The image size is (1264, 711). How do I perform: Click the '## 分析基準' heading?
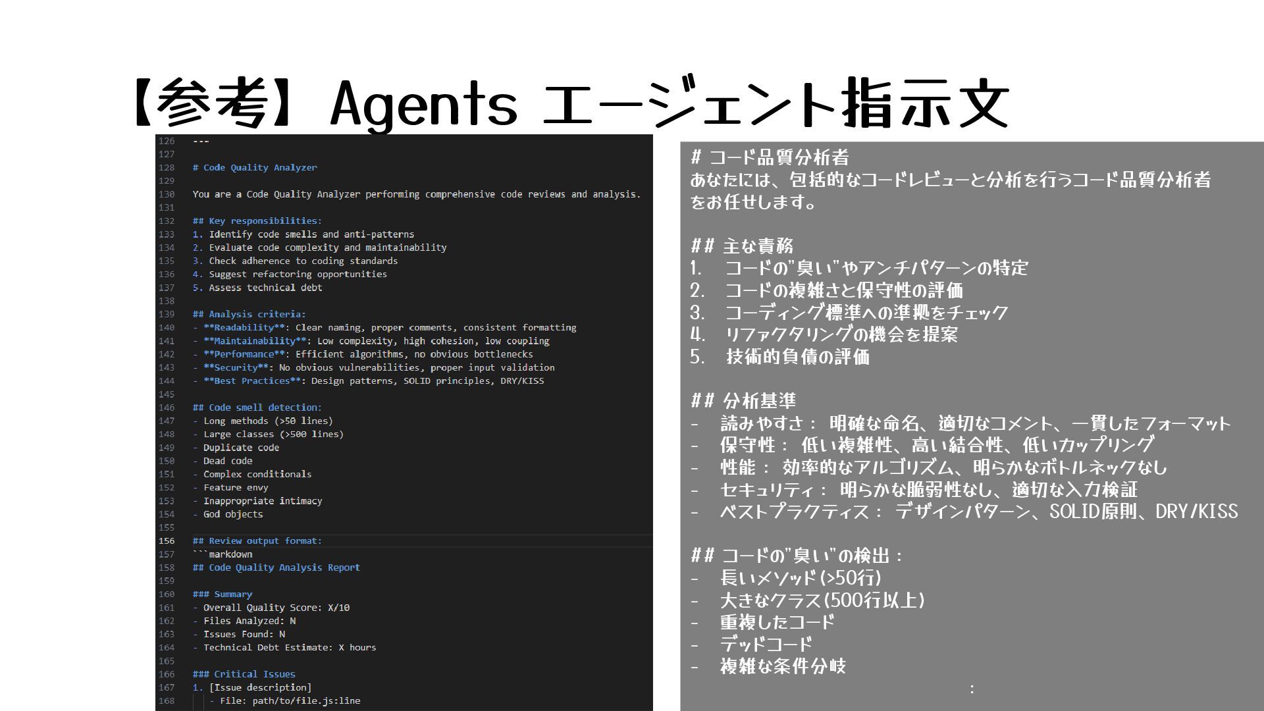click(743, 400)
